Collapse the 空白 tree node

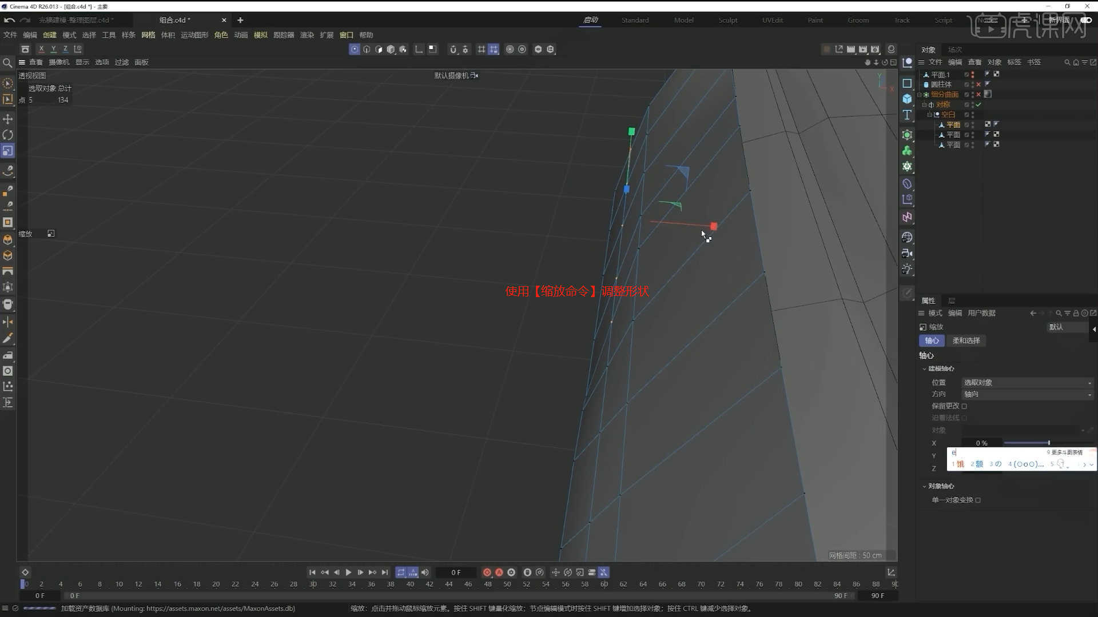click(929, 115)
